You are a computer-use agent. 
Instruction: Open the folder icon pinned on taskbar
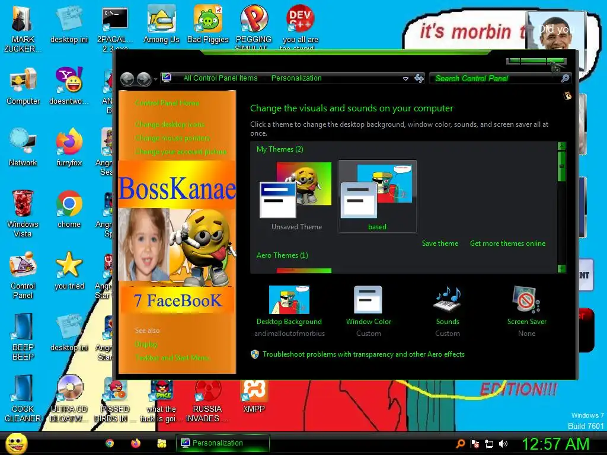161,443
